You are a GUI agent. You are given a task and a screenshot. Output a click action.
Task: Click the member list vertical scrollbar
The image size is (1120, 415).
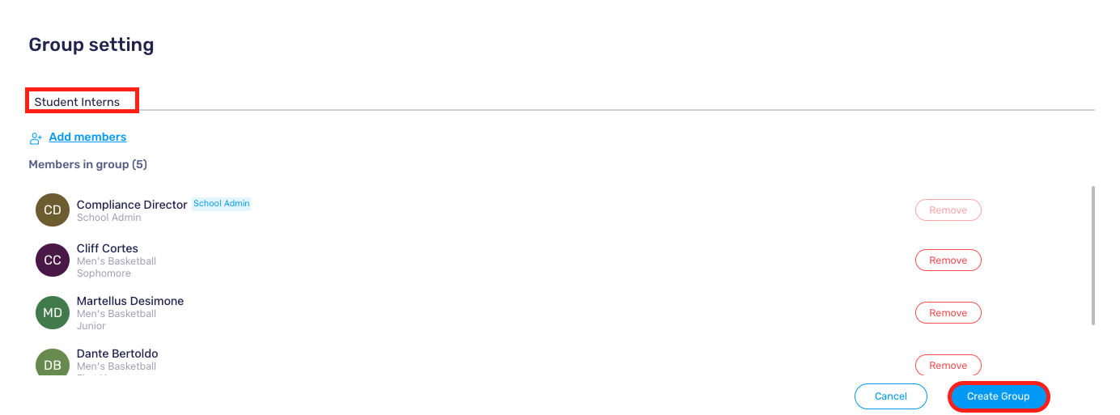coord(1093,256)
